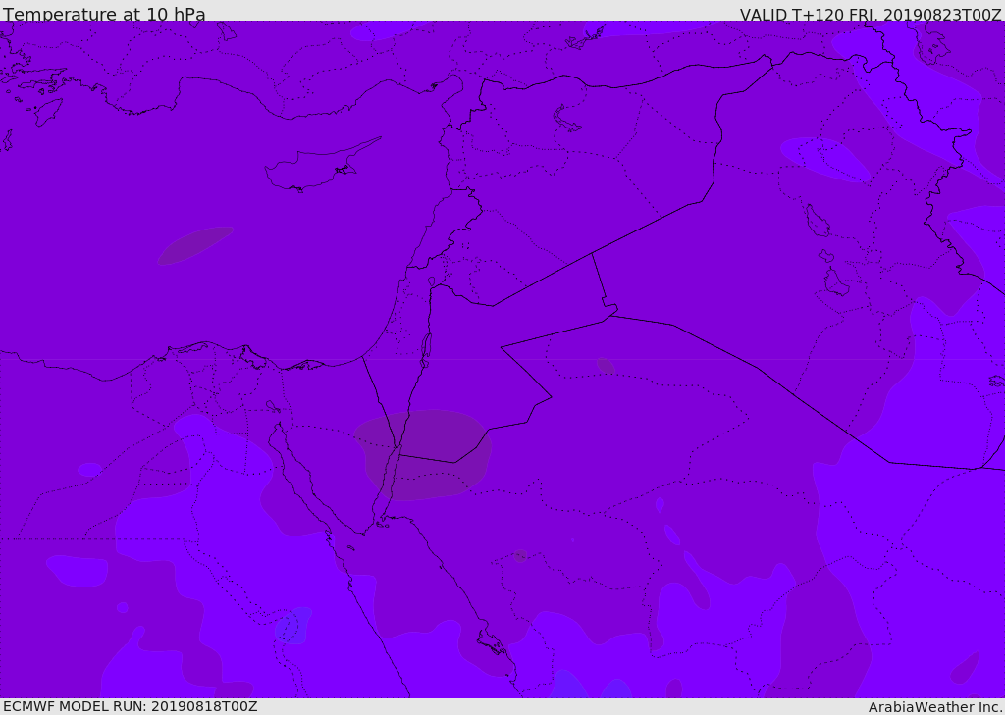Click the island of Cyprus on map
This screenshot has width=1005, height=715.
pos(321,167)
